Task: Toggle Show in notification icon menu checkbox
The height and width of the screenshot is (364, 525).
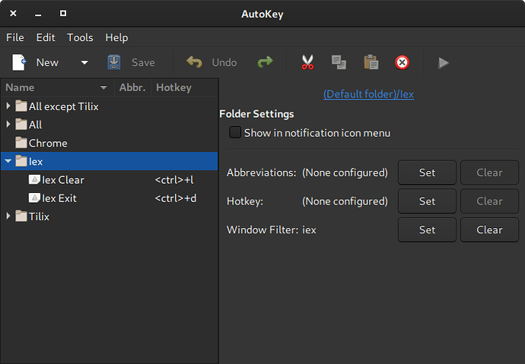Action: point(235,132)
